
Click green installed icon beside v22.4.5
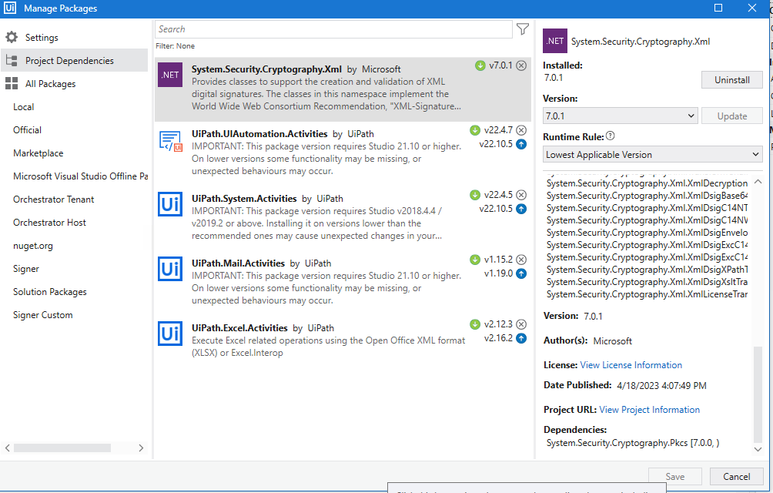coord(475,195)
